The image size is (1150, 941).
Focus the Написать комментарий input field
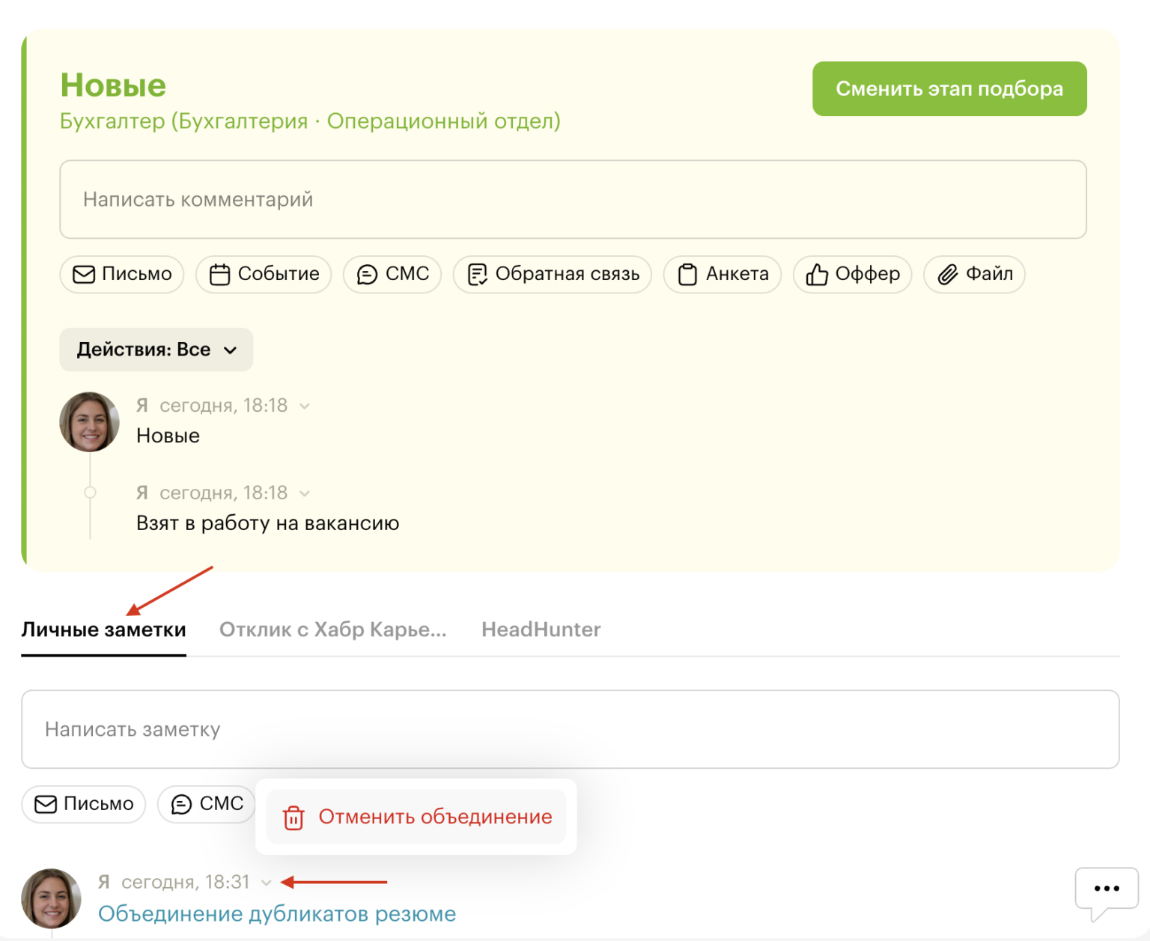pyautogui.click(x=573, y=200)
